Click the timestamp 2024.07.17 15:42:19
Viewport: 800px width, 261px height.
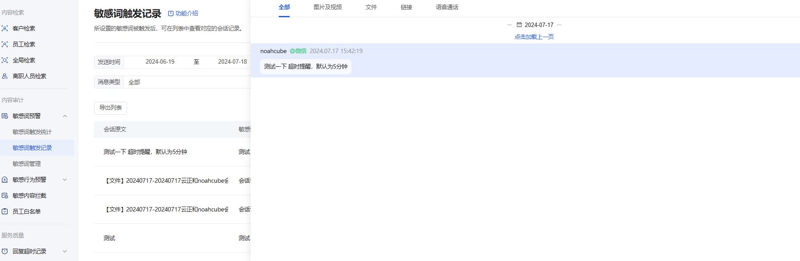pos(336,51)
